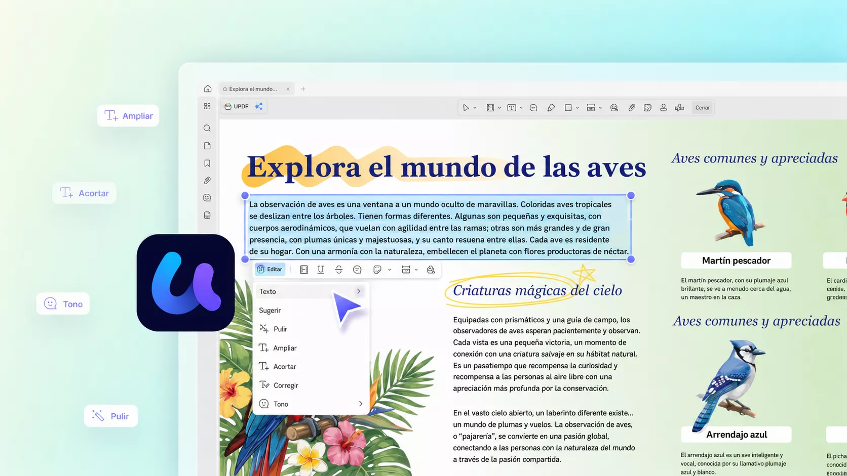Click the title 'Explora el mundo de las aves'
847x476 pixels.
[446, 167]
